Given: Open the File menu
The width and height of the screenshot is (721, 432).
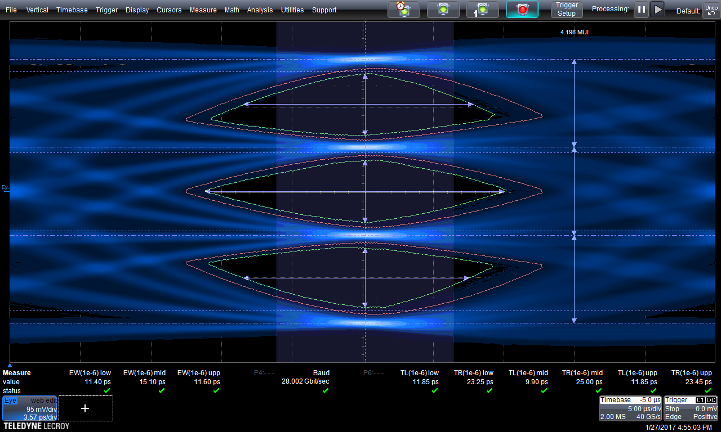Looking at the screenshot, I should click(11, 10).
